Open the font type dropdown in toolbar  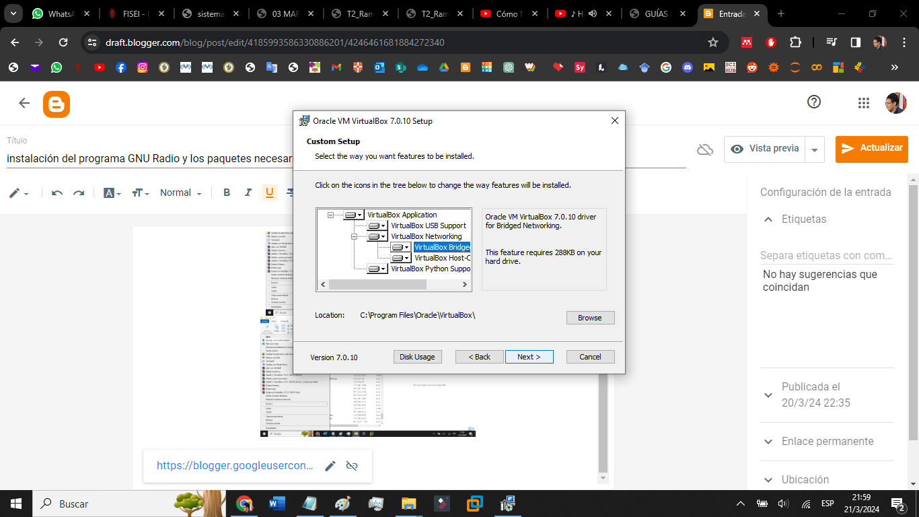(112, 193)
